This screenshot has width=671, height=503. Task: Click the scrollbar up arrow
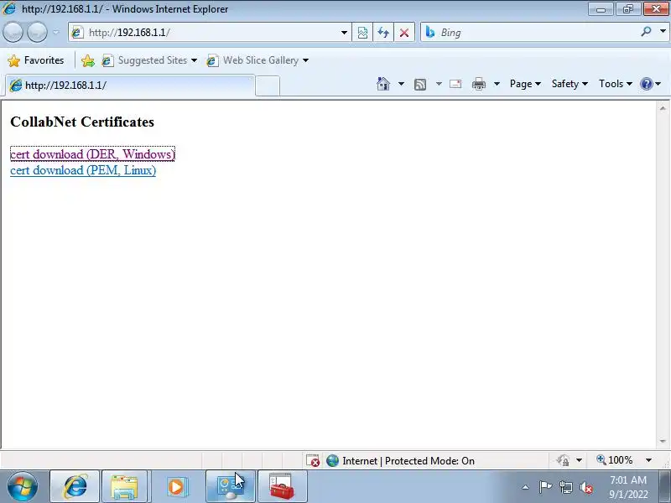coord(663,108)
